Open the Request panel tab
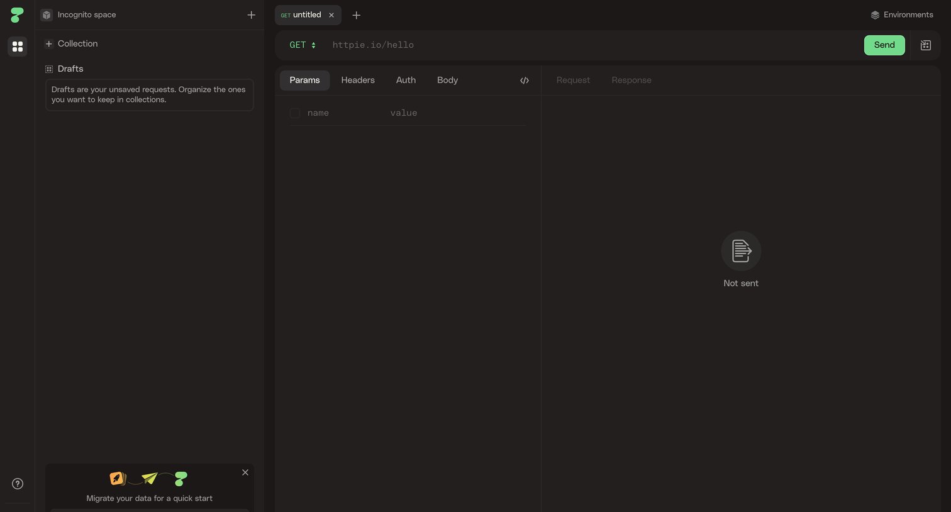 [573, 81]
